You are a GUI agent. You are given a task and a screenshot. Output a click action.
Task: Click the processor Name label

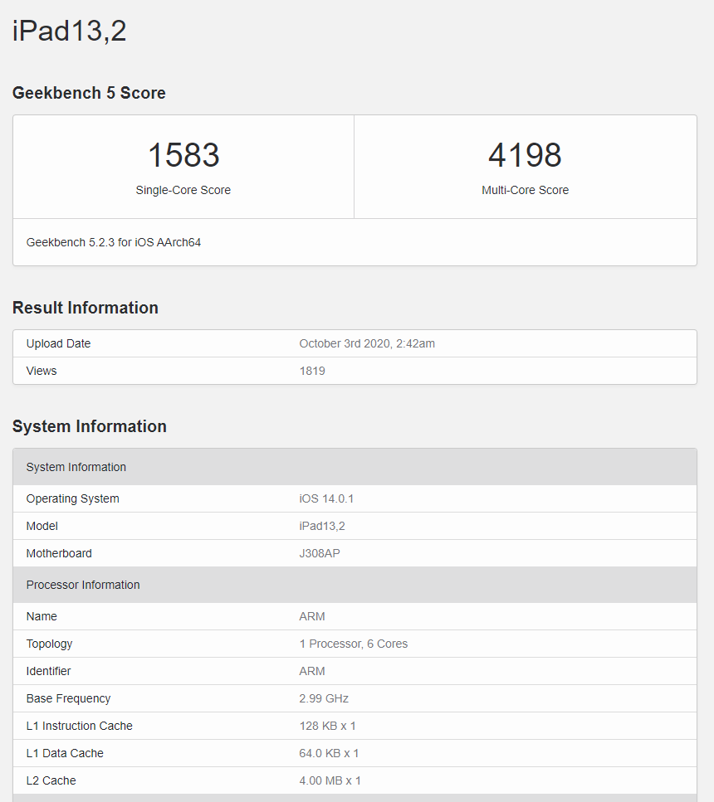pyautogui.click(x=42, y=616)
